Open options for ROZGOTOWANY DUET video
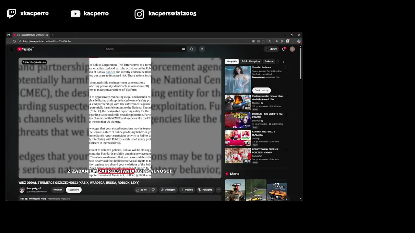The height and width of the screenshot is (233, 415). (x=286, y=150)
